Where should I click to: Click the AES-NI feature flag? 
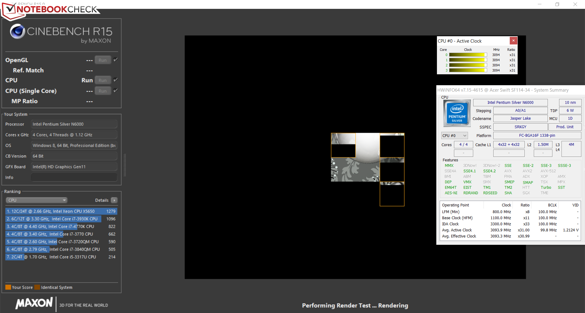(451, 193)
